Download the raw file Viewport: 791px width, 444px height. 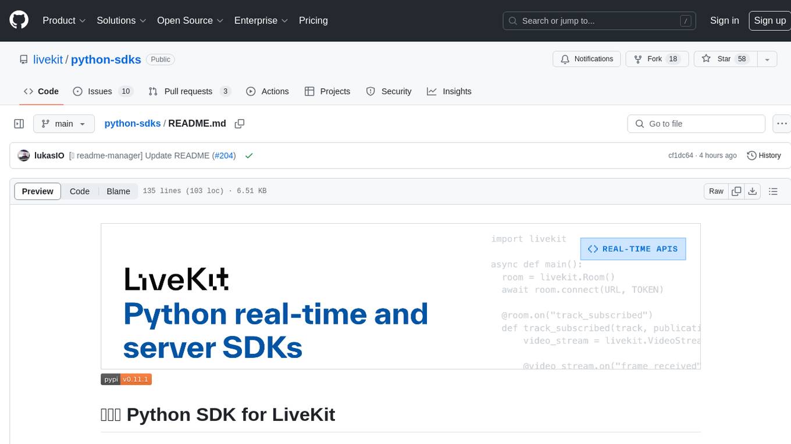pos(752,191)
